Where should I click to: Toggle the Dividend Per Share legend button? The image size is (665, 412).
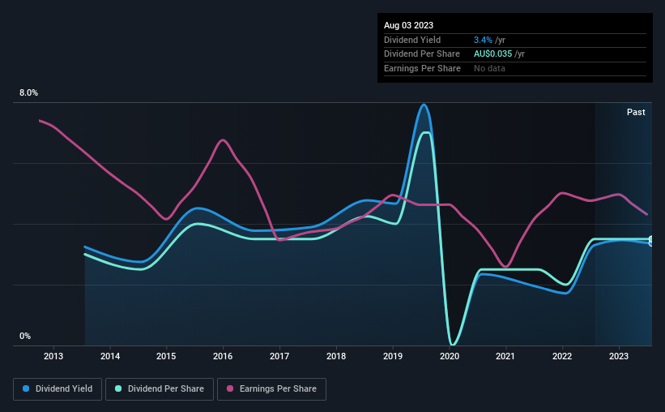[x=160, y=389]
